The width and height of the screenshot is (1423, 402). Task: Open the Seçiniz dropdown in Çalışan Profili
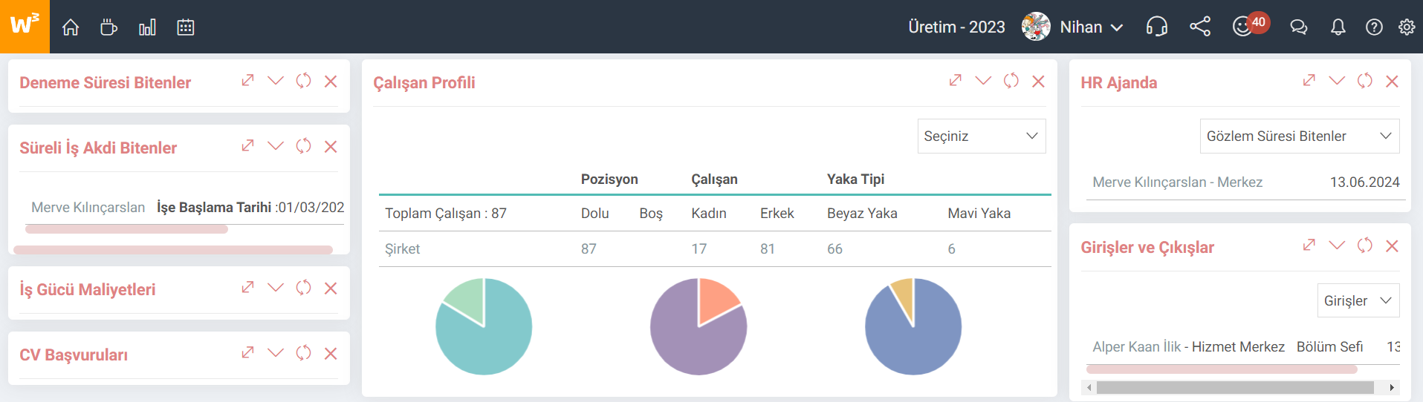tap(982, 136)
